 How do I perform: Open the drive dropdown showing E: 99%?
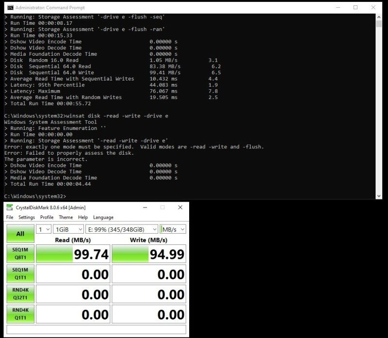click(x=122, y=229)
